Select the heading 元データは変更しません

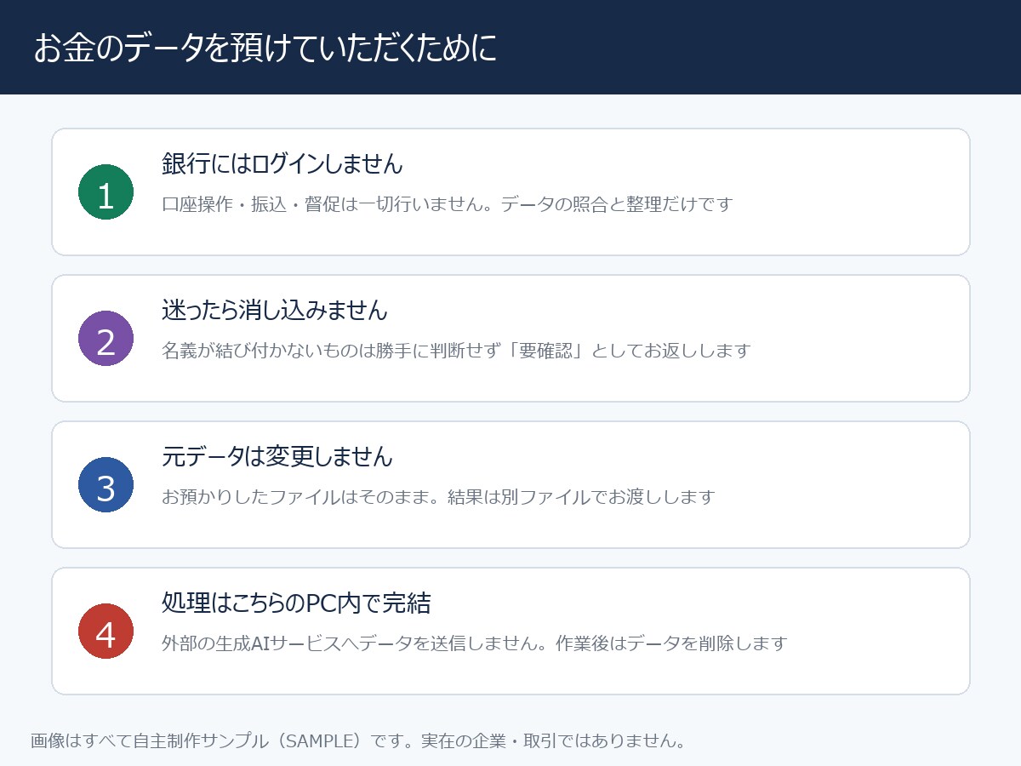coord(277,456)
